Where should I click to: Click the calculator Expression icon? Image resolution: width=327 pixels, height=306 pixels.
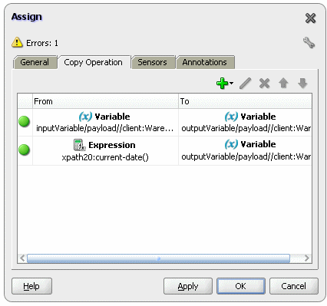[x=79, y=145]
